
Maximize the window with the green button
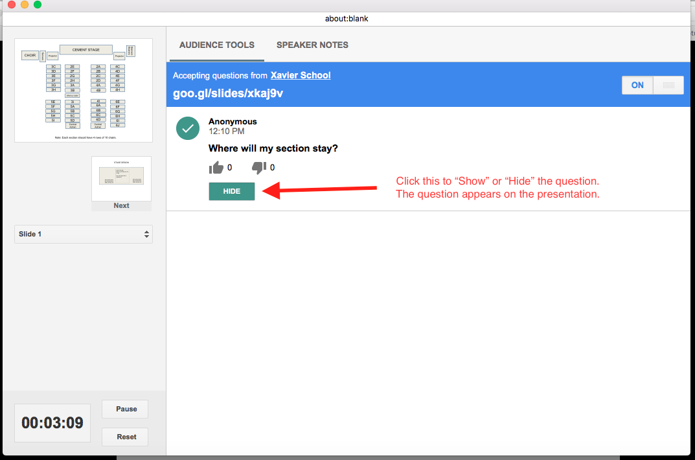pyautogui.click(x=38, y=5)
